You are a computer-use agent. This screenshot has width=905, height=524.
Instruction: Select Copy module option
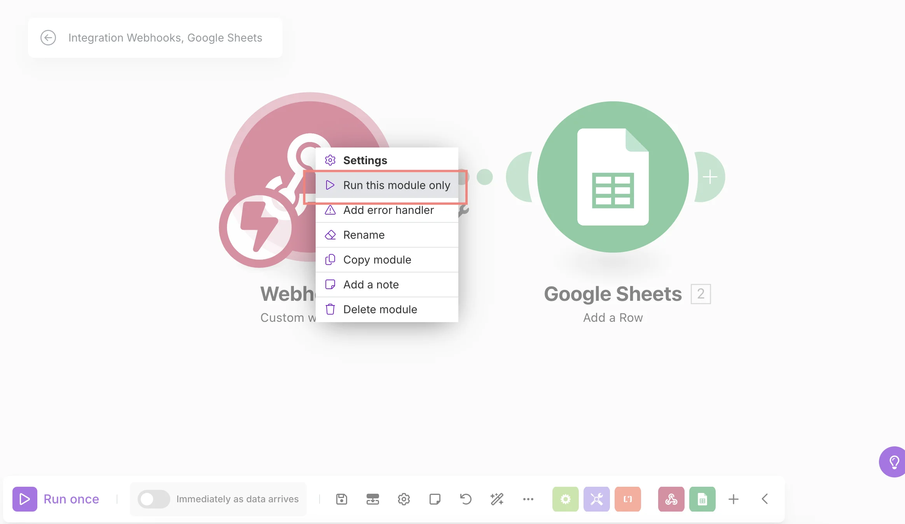[x=387, y=260]
